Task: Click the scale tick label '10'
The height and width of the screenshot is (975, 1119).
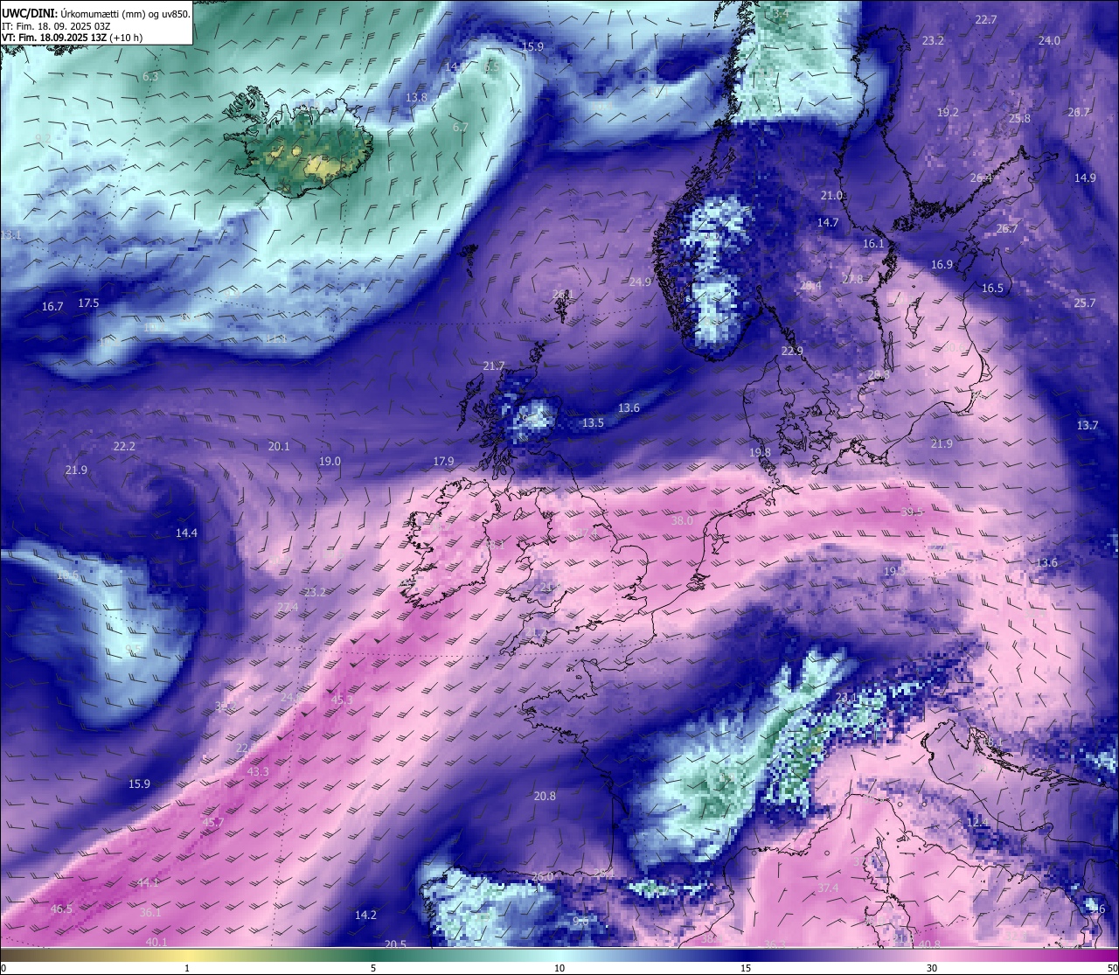Action: 559,968
